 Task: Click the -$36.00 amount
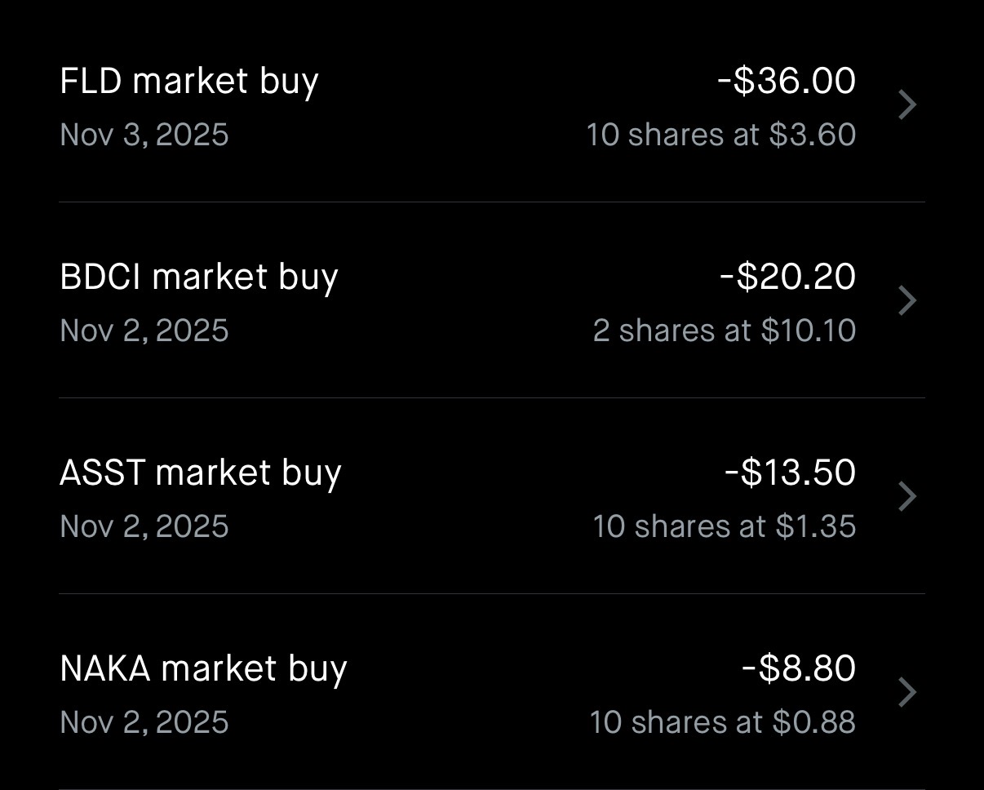pyautogui.click(x=787, y=81)
